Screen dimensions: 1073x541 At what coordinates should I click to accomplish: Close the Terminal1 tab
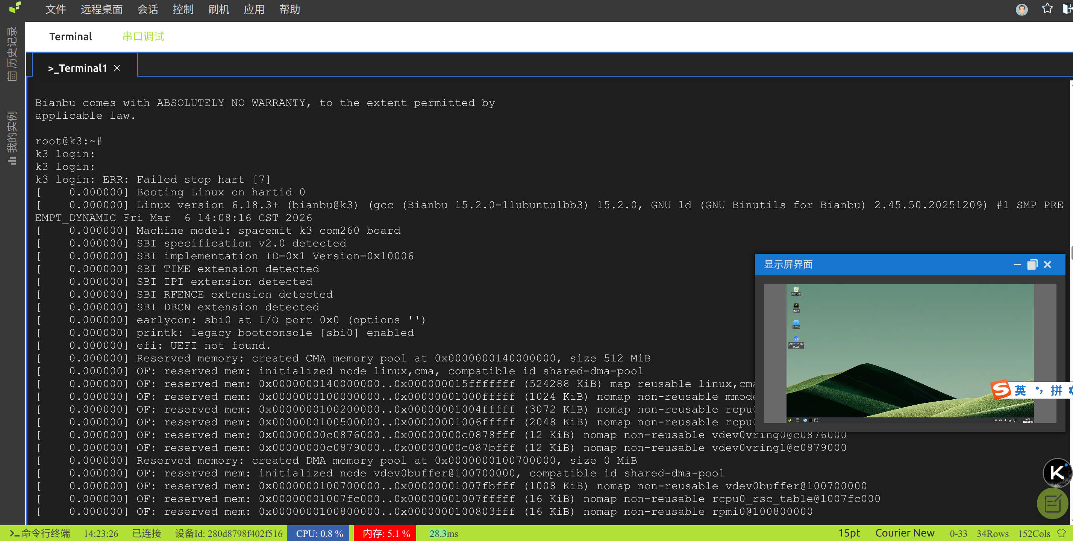pyautogui.click(x=117, y=68)
